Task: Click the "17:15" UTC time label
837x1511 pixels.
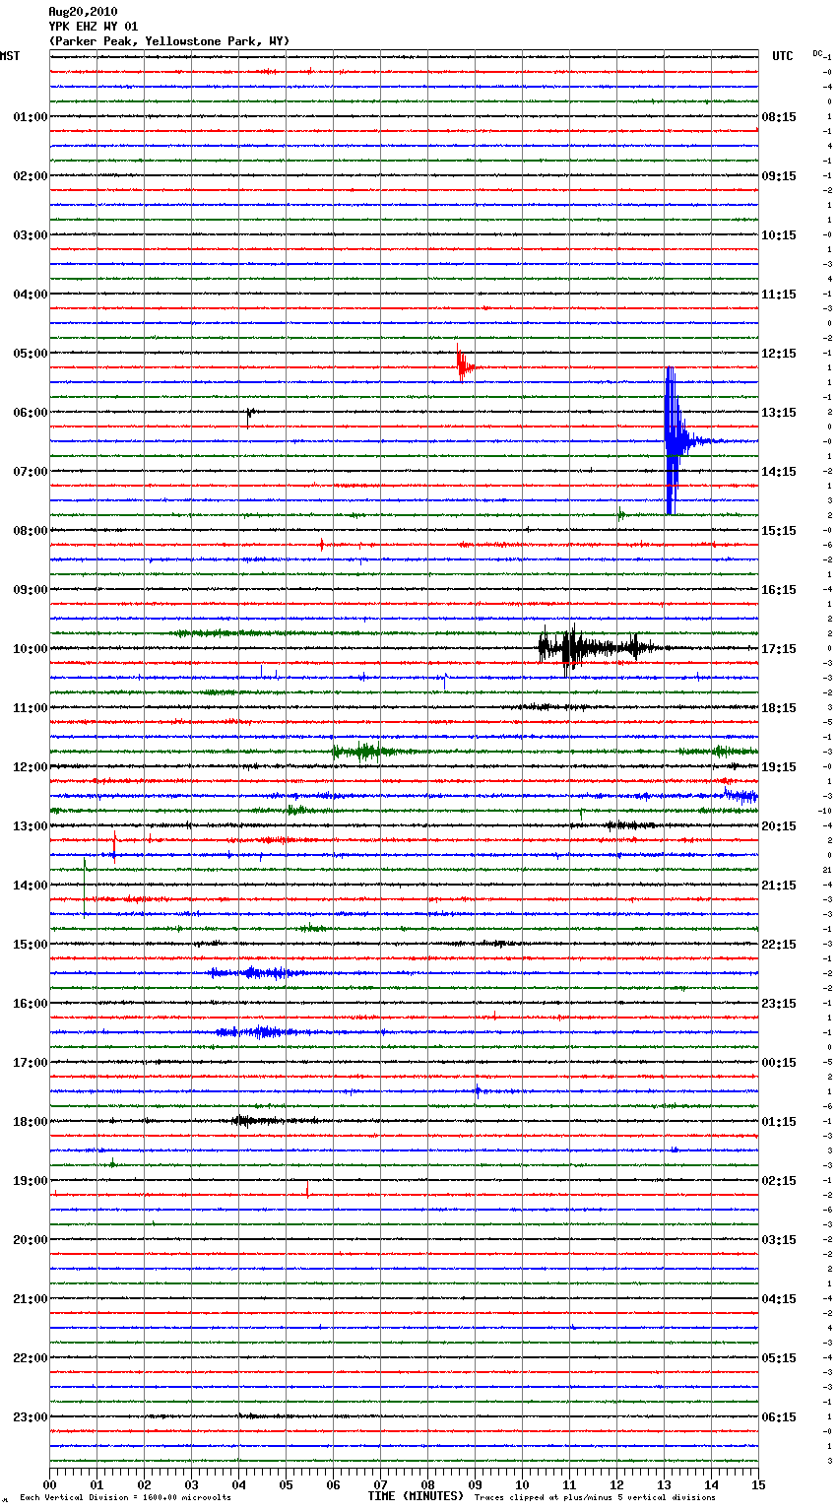Action: 779,649
